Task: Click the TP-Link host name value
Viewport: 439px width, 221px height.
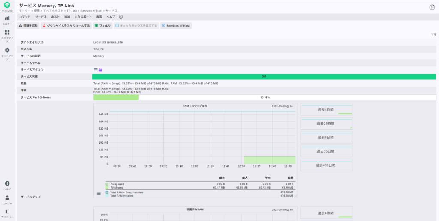Action: [x=99, y=49]
